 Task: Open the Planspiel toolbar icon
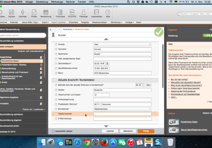pos(83,12)
